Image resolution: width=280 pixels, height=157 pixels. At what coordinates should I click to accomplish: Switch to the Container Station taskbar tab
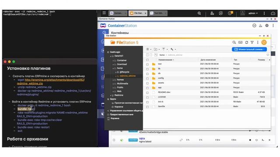point(118,13)
